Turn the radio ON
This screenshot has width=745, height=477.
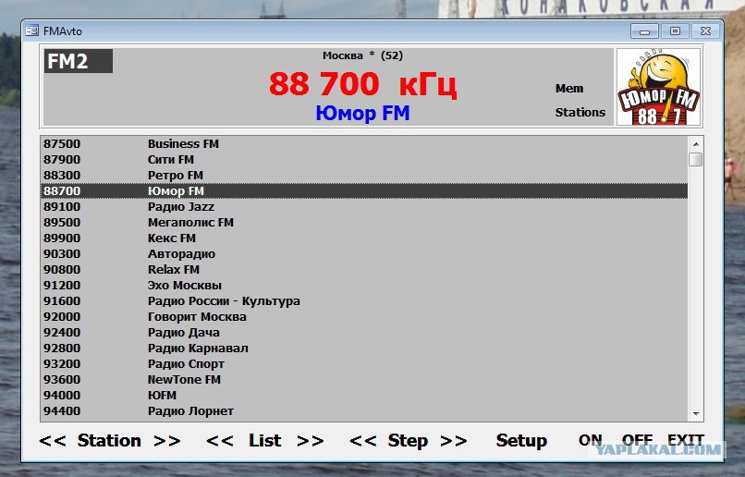pos(590,440)
